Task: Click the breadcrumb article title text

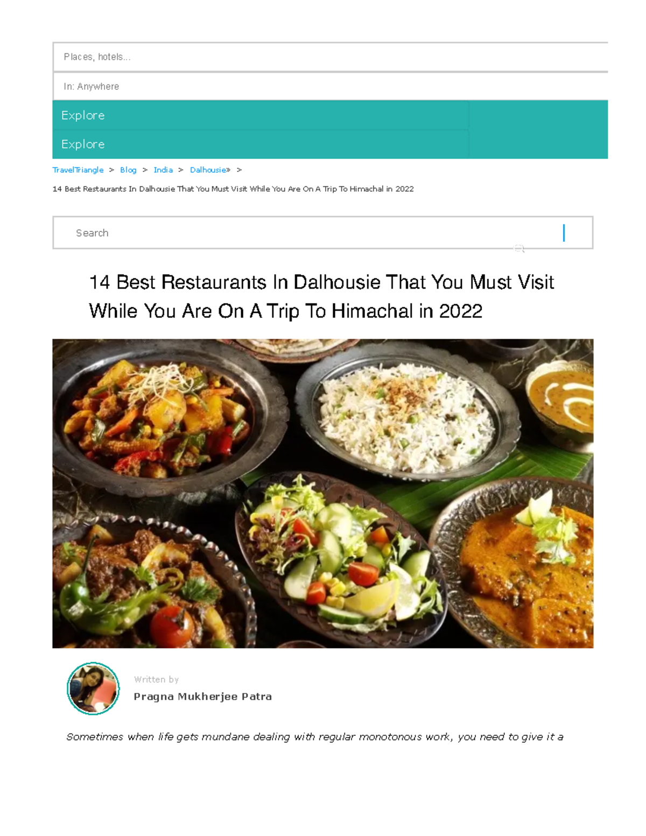Action: point(233,189)
